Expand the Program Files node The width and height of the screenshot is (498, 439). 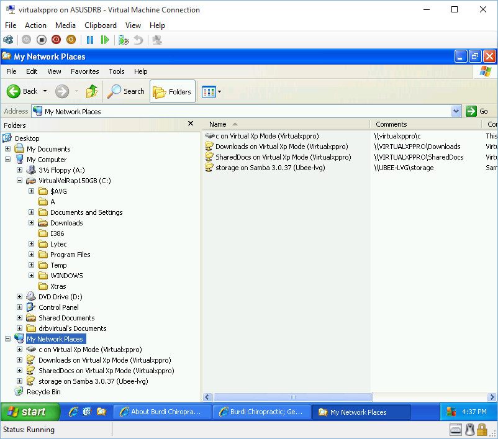pos(32,254)
